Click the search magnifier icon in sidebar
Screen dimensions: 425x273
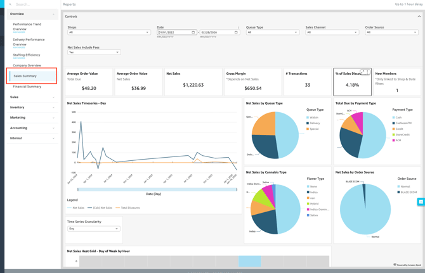(10, 4)
